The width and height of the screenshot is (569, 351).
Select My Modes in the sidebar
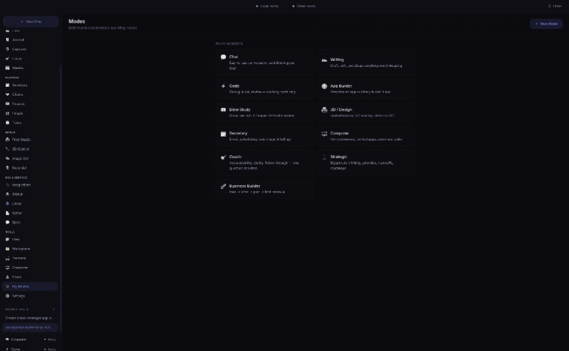31,286
